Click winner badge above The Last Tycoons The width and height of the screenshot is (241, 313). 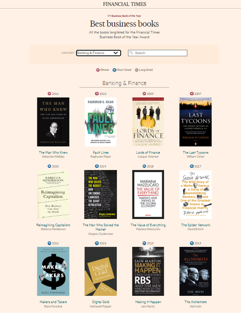point(192,94)
